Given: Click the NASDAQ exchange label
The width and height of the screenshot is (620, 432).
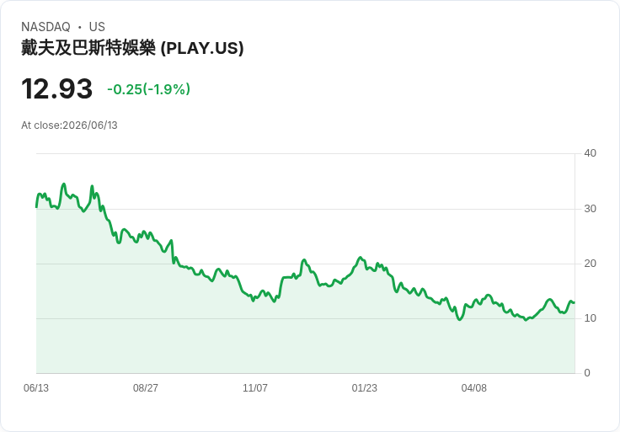Looking at the screenshot, I should click(45, 27).
